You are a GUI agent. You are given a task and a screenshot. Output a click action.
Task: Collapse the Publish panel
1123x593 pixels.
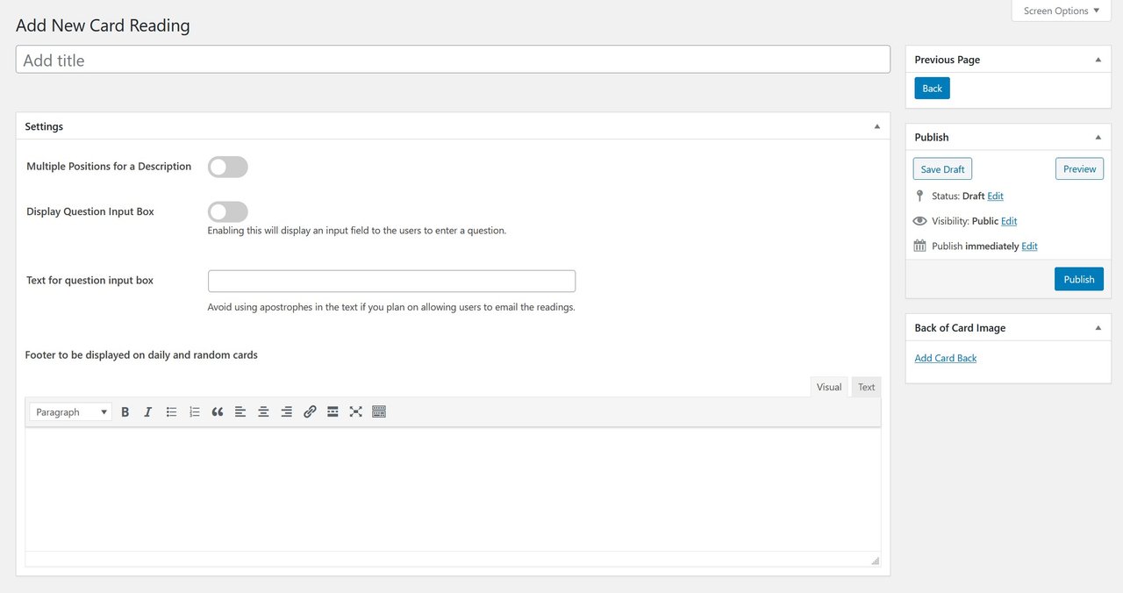pyautogui.click(x=1098, y=137)
